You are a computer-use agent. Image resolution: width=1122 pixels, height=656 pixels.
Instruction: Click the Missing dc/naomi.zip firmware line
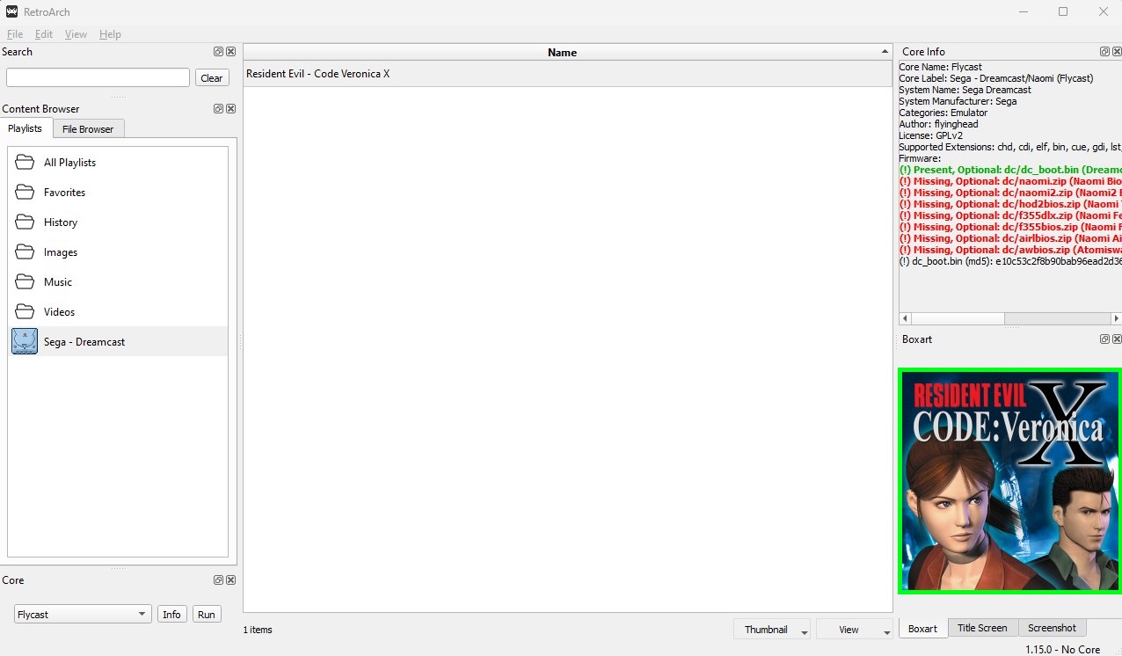(1009, 181)
